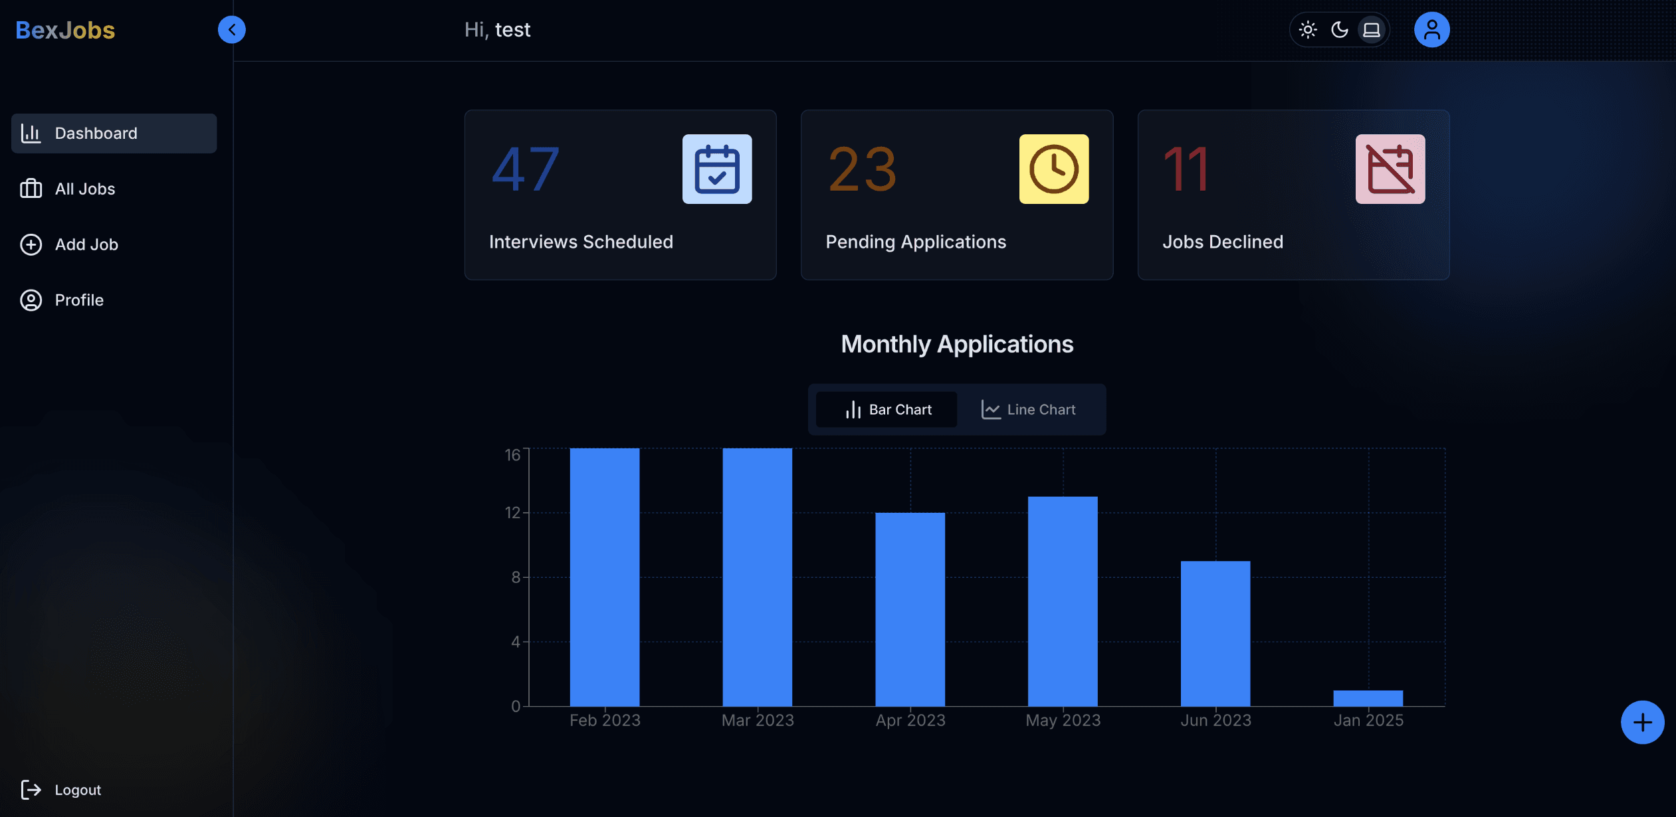Click the calendar icon on Interviews Scheduled card
1676x817 pixels.
[x=717, y=169]
